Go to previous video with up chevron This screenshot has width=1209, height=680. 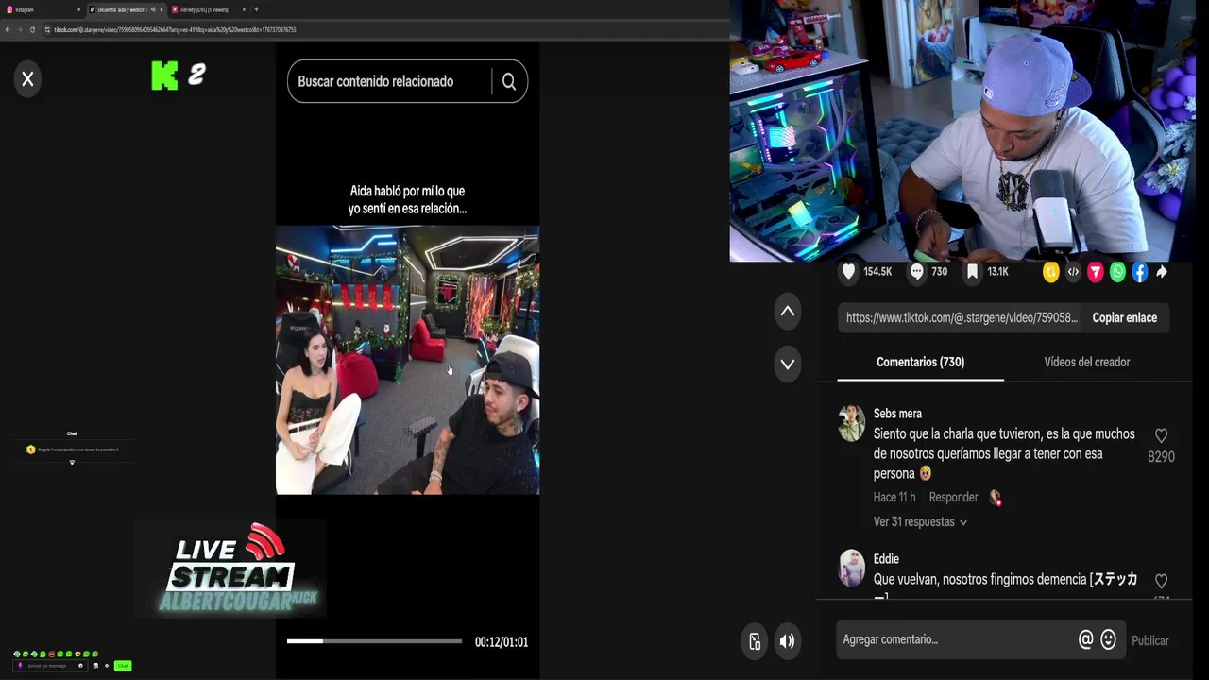click(787, 312)
